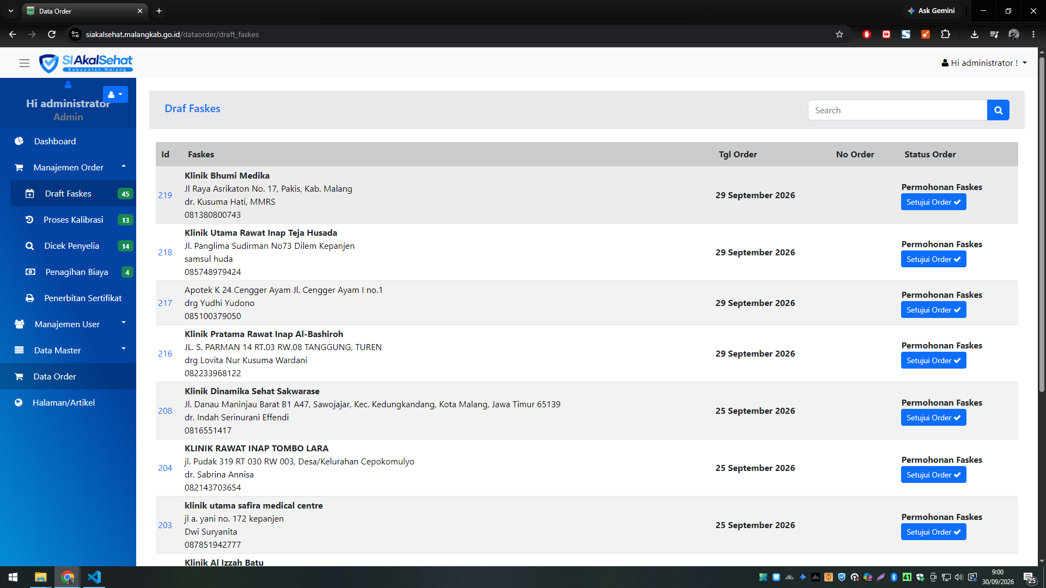Open the media control icon in toolbar
Image resolution: width=1046 pixels, height=588 pixels.
coord(994,34)
